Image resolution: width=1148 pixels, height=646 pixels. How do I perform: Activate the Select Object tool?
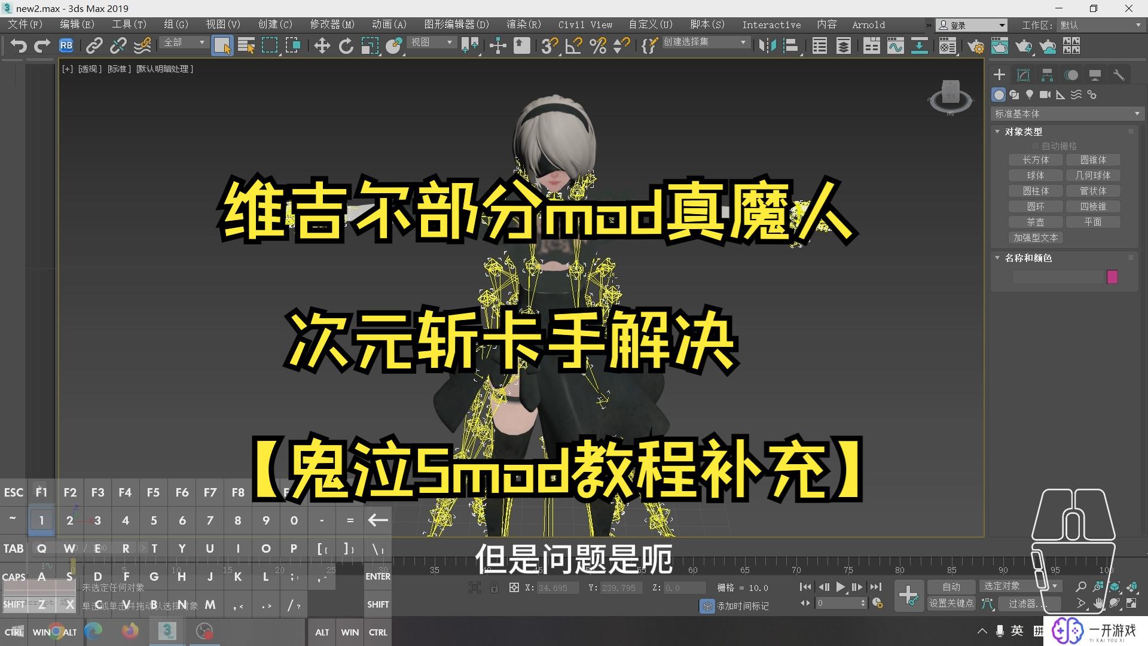(222, 45)
